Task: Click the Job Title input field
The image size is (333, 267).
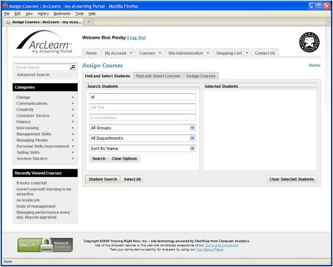Action: click(143, 107)
